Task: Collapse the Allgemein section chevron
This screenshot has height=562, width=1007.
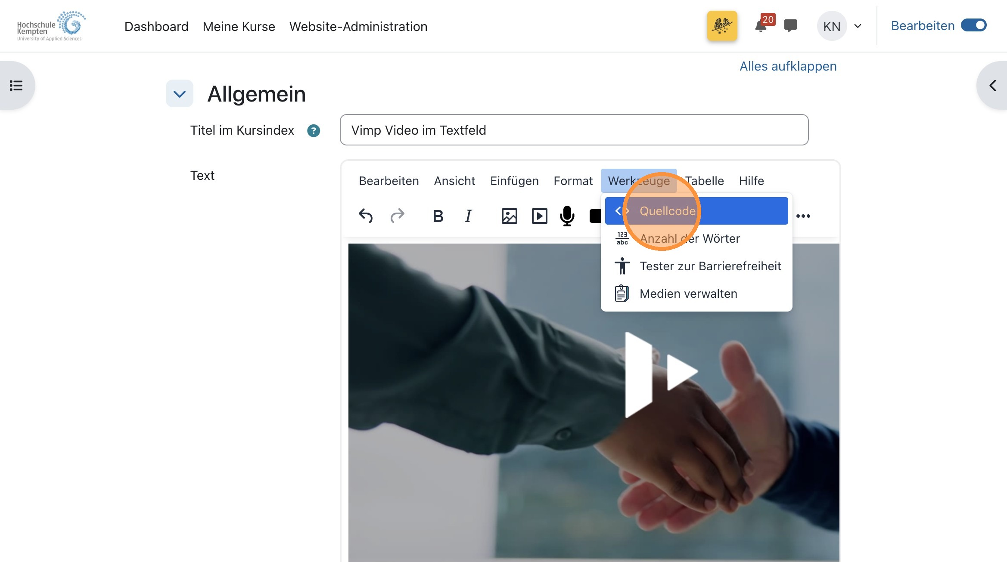Action: pyautogui.click(x=180, y=93)
